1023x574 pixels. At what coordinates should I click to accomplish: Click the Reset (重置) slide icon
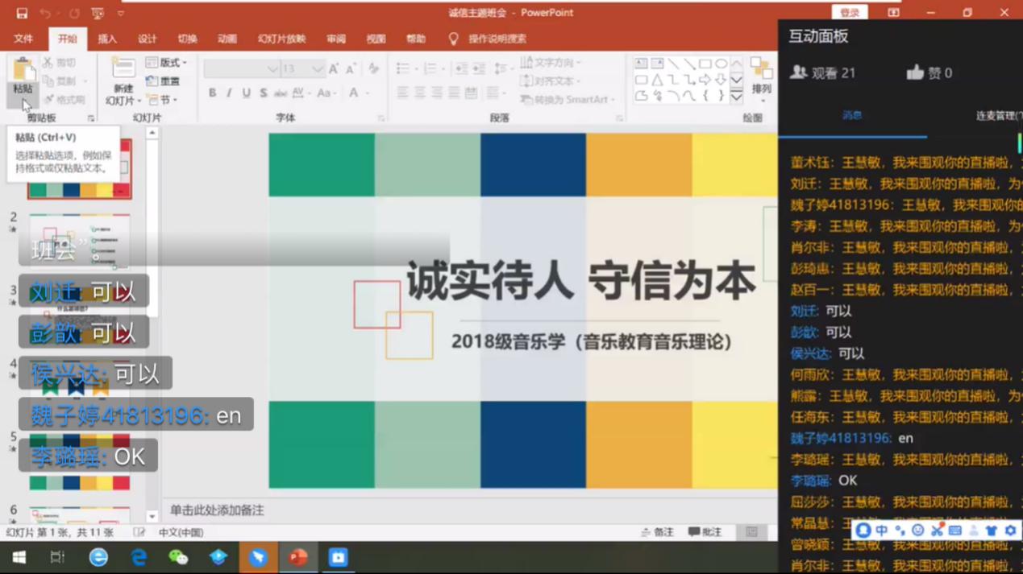pos(164,81)
